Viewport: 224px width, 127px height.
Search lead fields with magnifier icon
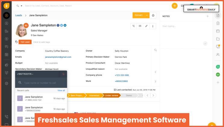pos(156,50)
